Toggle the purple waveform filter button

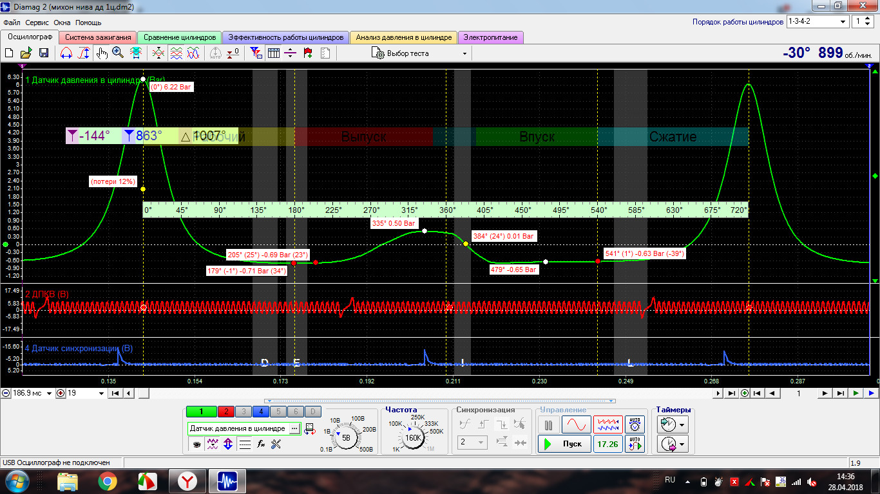(212, 444)
